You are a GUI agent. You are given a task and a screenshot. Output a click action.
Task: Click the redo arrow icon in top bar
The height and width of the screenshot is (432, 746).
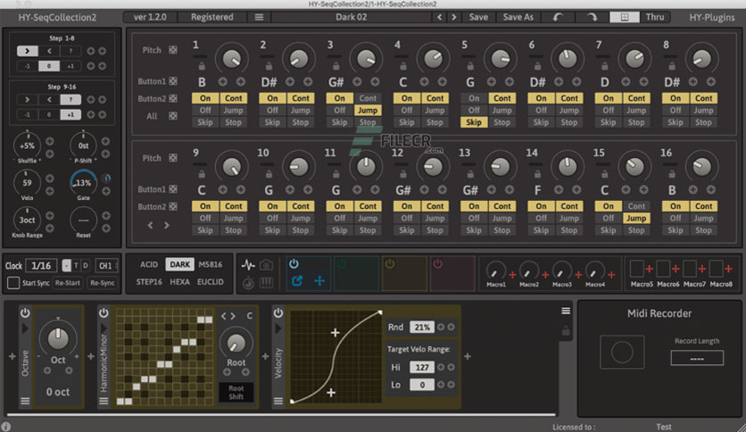[592, 17]
